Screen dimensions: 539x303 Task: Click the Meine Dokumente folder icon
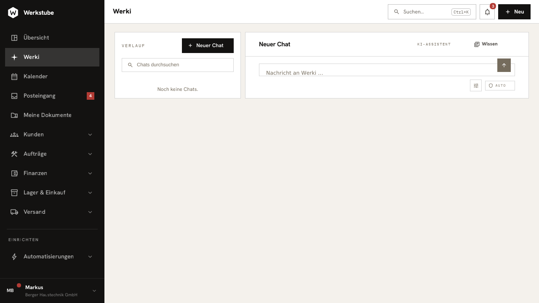pos(14,115)
